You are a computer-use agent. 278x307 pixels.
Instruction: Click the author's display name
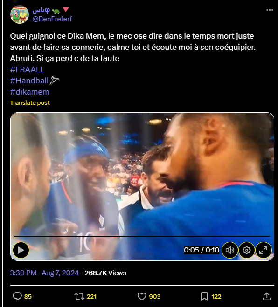41,10
